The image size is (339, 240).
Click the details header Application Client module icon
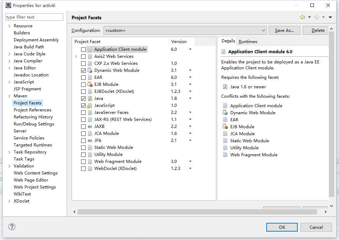[223, 52]
